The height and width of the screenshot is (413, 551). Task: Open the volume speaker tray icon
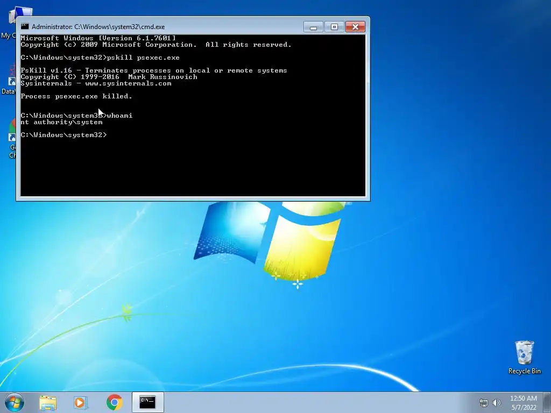(496, 403)
